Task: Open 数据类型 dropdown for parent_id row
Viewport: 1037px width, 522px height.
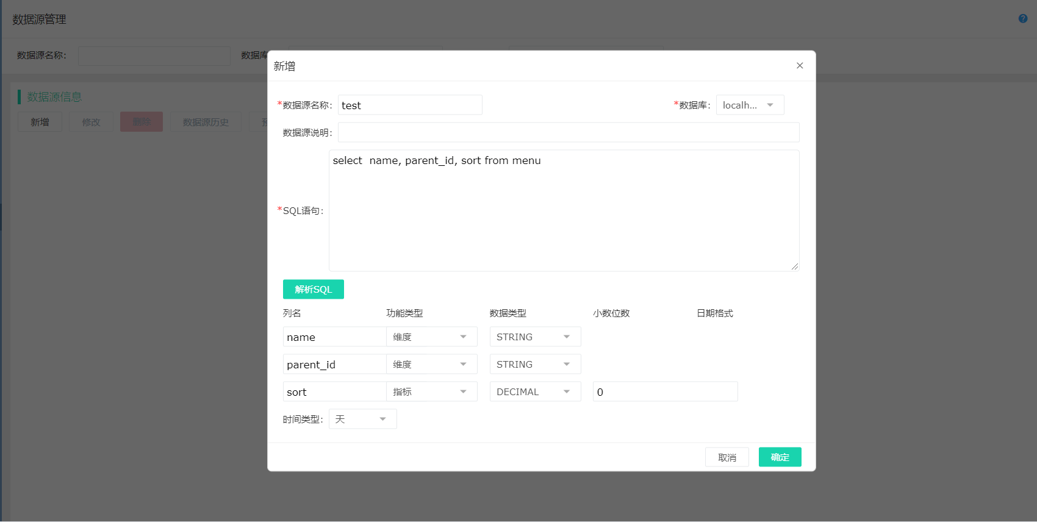Action: point(535,364)
